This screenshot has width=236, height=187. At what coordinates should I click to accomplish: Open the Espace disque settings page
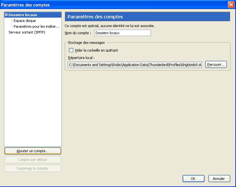click(25, 21)
